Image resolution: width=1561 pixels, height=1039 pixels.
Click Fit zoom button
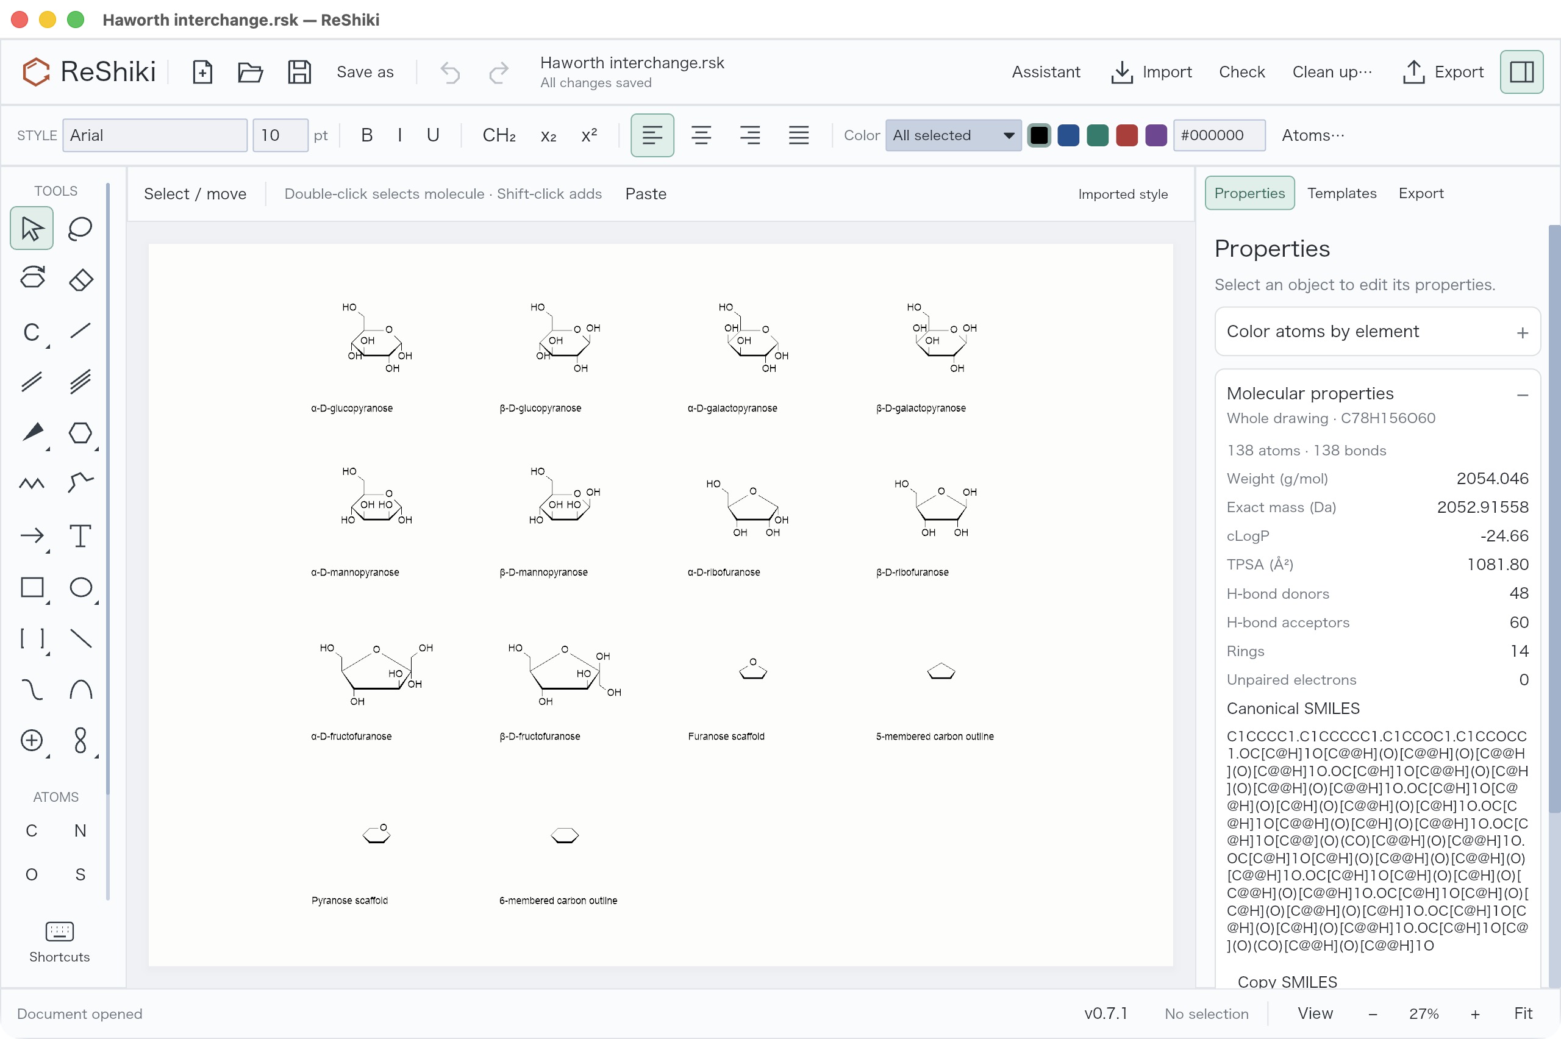[x=1523, y=1013]
